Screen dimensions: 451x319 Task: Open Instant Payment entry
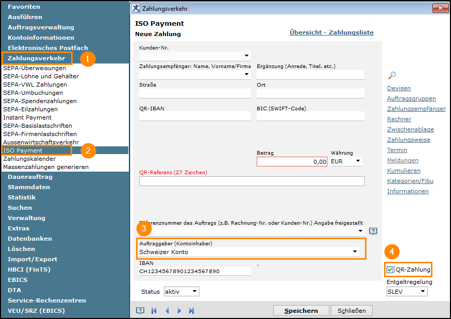coord(27,117)
